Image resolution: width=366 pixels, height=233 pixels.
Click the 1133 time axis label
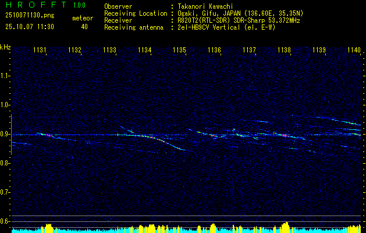[x=110, y=50]
